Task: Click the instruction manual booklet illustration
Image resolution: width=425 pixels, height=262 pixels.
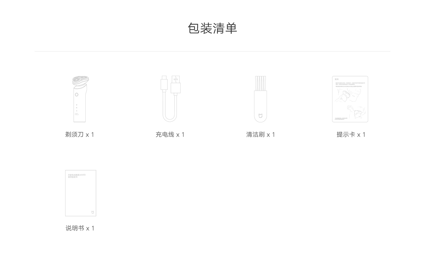Action: tap(81, 193)
